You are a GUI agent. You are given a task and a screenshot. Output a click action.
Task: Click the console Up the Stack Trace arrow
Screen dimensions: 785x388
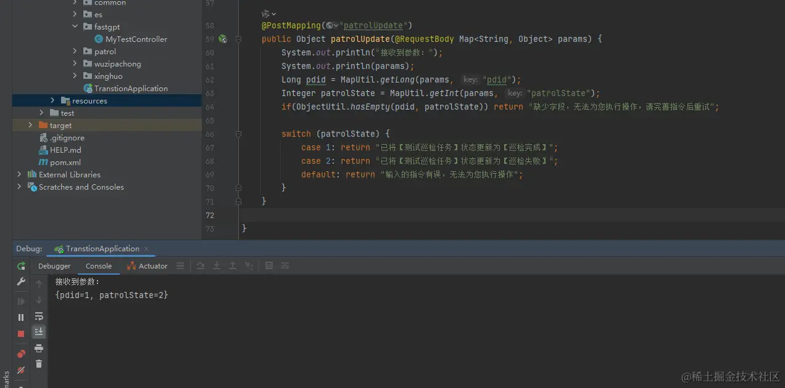coord(39,284)
